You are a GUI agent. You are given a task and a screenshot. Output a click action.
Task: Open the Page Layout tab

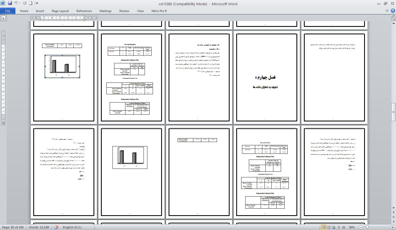point(60,11)
